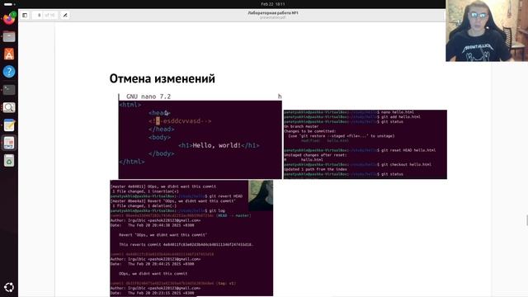Viewport: 528px width, 297px height.
Task: Click the vertical scrollbar handle at right edge
Action: tap(526, 220)
